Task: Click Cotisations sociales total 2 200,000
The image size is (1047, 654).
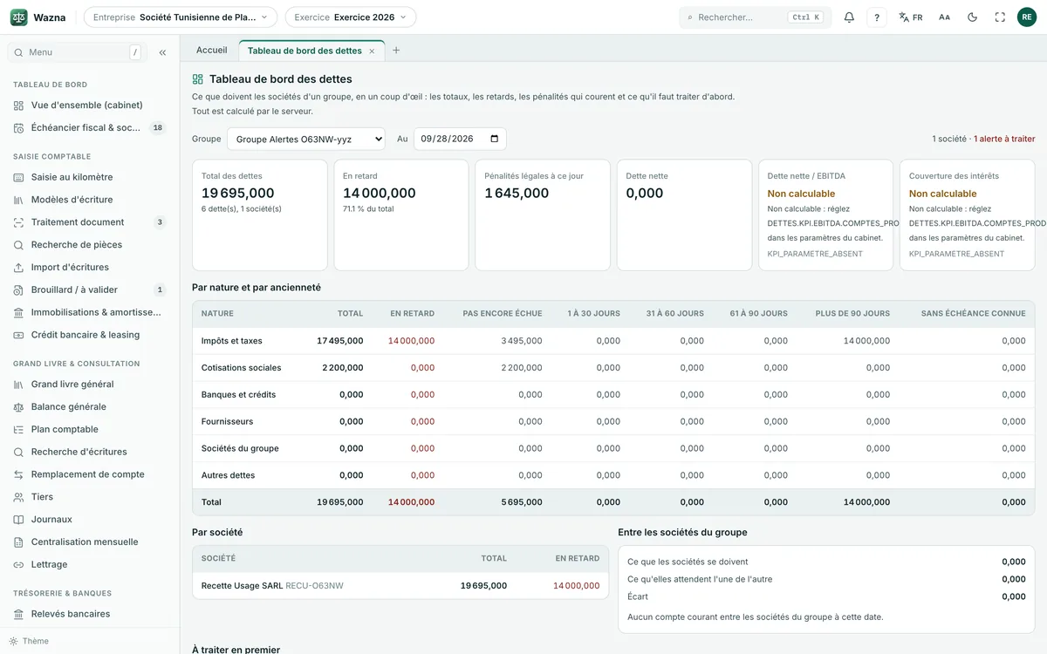Action: [343, 368]
